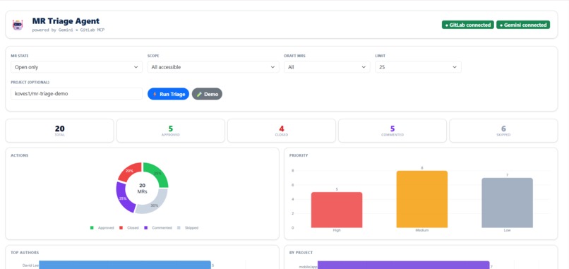This screenshot has height=269, width=569.
Task: Click the David Lee bar in Top Authors
Action: pyautogui.click(x=125, y=265)
